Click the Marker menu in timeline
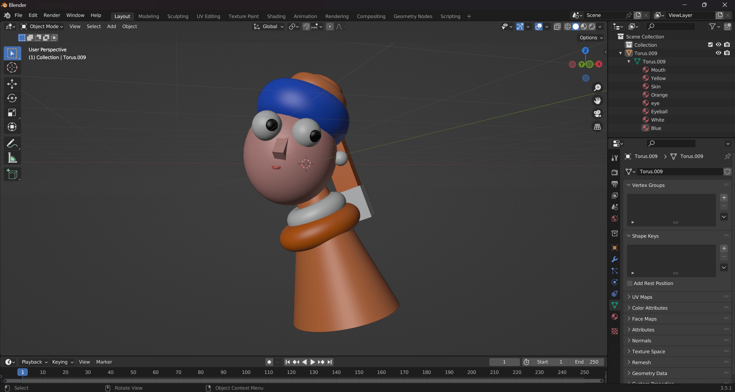This screenshot has height=392, width=735. (104, 362)
